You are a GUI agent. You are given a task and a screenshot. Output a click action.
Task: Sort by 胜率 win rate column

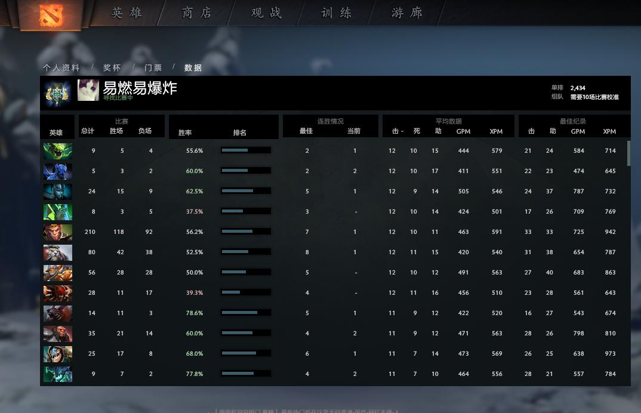pos(185,132)
